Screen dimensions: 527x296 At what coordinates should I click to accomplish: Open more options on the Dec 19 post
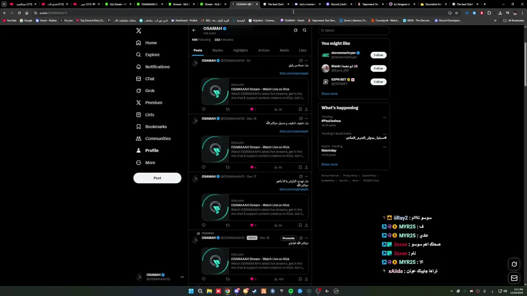pyautogui.click(x=306, y=118)
